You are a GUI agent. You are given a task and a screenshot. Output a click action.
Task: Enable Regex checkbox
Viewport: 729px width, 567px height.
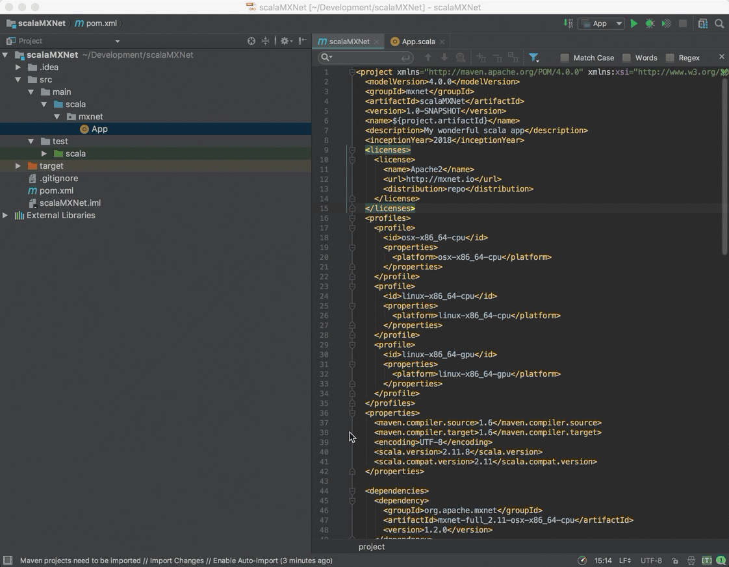pyautogui.click(x=670, y=58)
